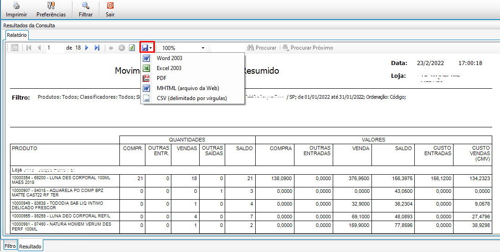Screen dimensions: 500x252
Task: Click the stop rendering icon
Action: pos(122,48)
